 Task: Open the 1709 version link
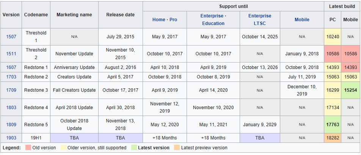tap(11, 90)
